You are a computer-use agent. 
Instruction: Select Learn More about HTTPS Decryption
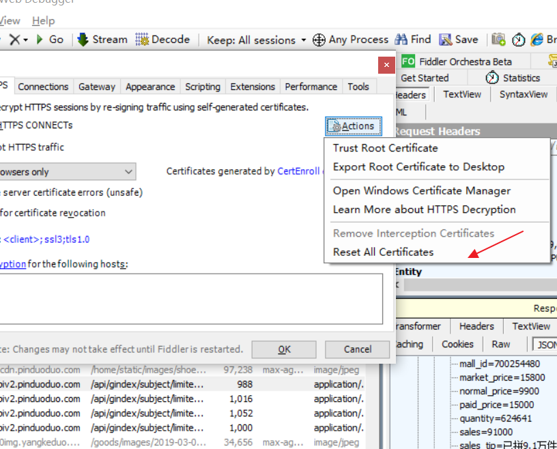click(x=424, y=209)
